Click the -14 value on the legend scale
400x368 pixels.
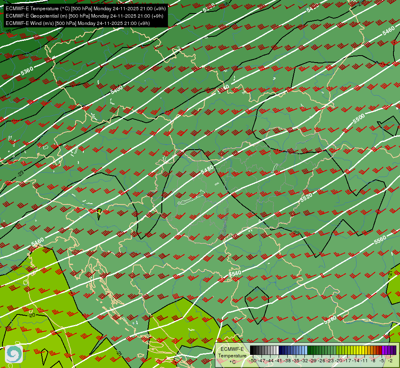(x=356, y=361)
